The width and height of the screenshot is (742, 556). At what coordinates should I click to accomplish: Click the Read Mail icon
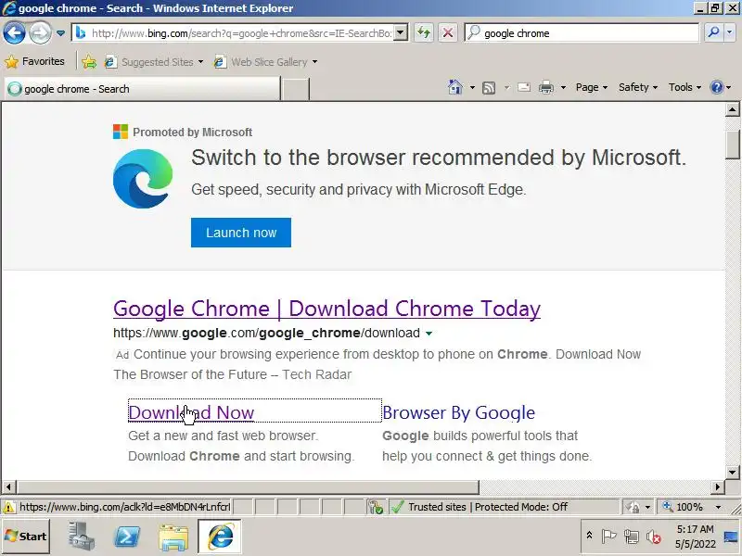coord(524,87)
